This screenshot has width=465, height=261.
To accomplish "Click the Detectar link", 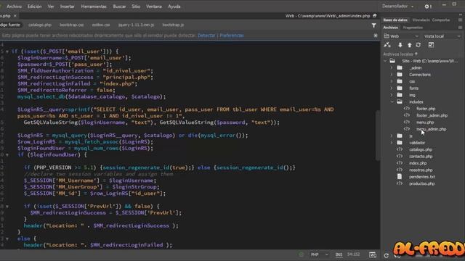I will tap(206, 36).
